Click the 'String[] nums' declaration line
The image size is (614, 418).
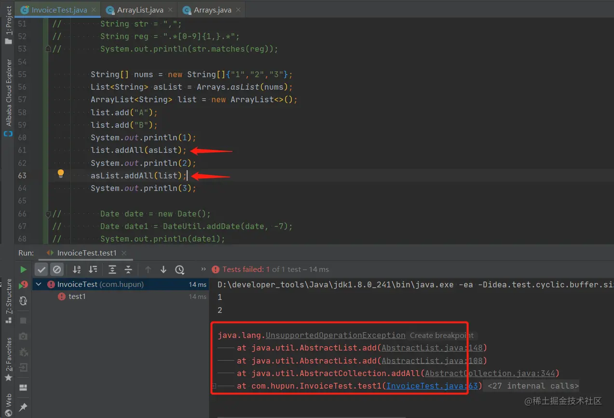tap(191, 74)
